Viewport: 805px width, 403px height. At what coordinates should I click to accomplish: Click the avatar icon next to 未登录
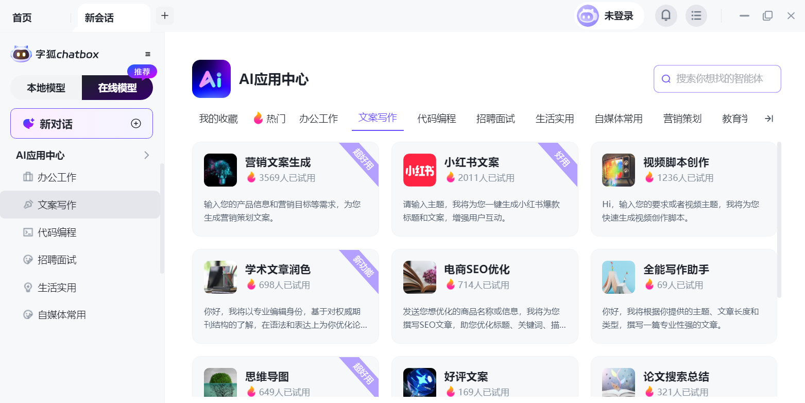(x=588, y=16)
